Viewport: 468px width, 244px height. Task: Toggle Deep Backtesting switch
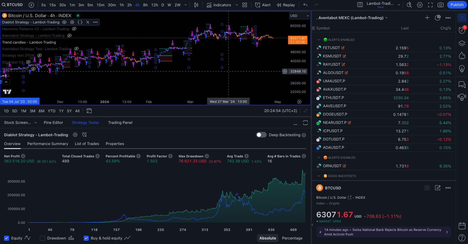tap(261, 135)
